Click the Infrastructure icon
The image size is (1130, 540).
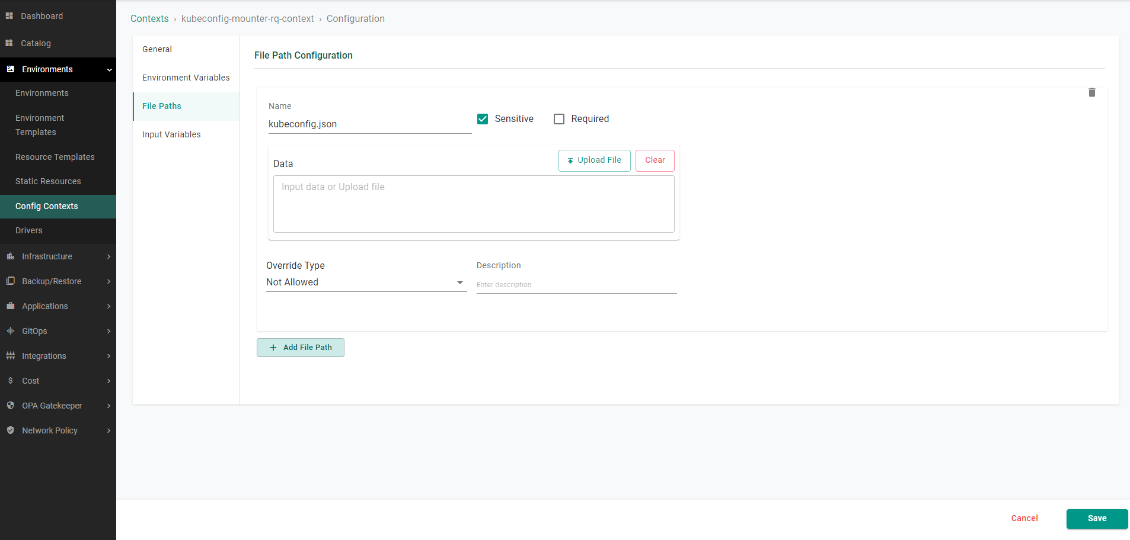[x=10, y=256]
